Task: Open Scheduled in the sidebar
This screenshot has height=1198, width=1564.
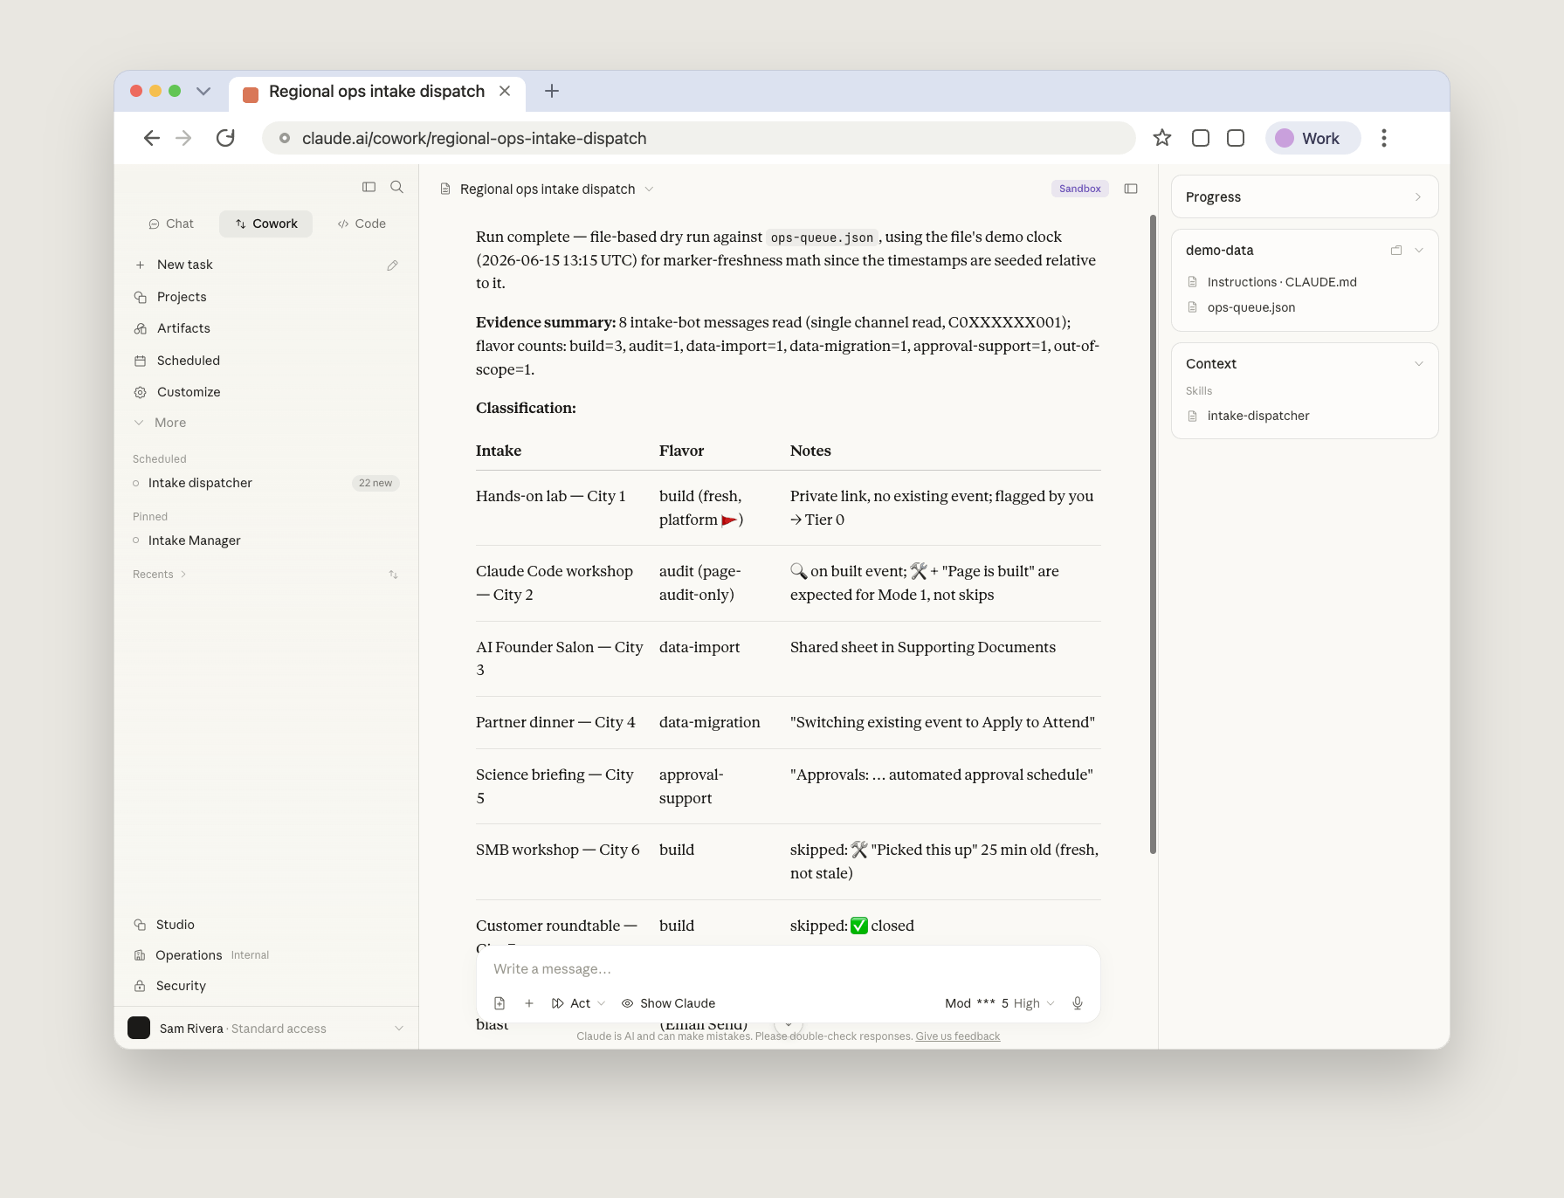Action: coord(189,361)
